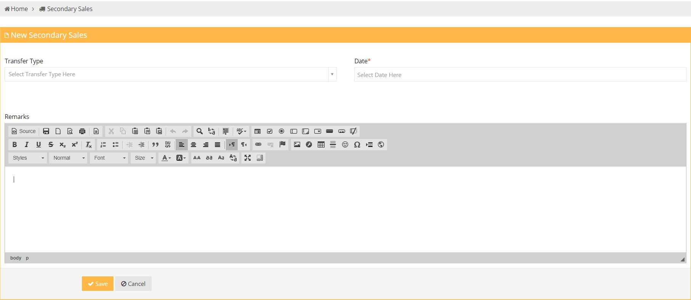Insert a Checkbox form field

270,131
